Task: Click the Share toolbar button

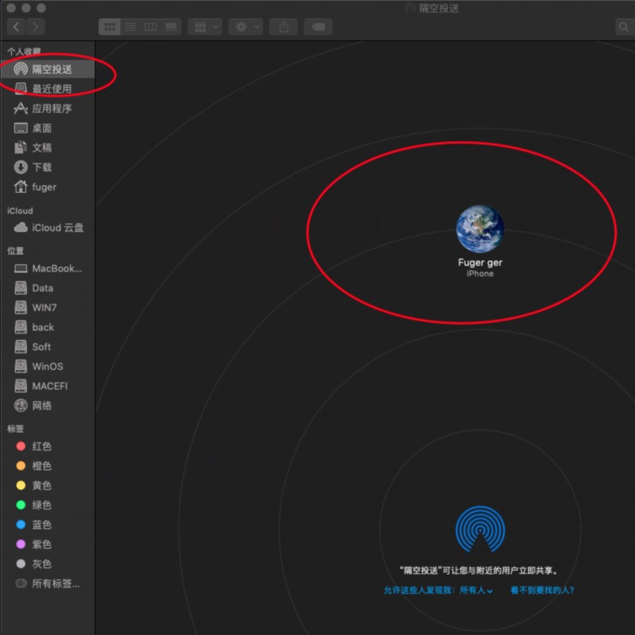Action: pos(283,27)
